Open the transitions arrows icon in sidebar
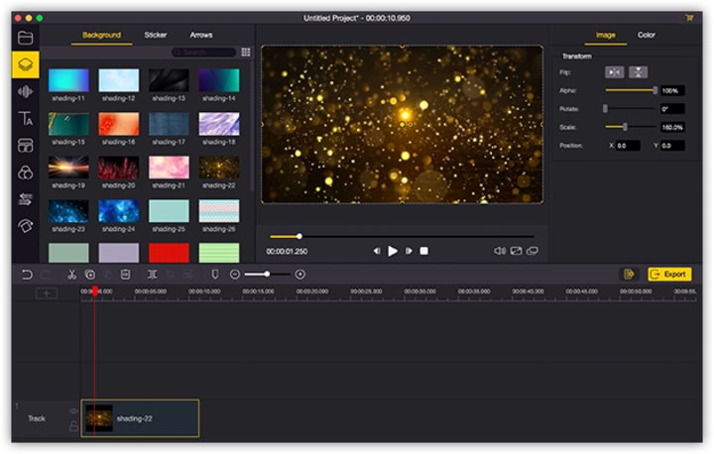This screenshot has height=454, width=714. pos(25,199)
